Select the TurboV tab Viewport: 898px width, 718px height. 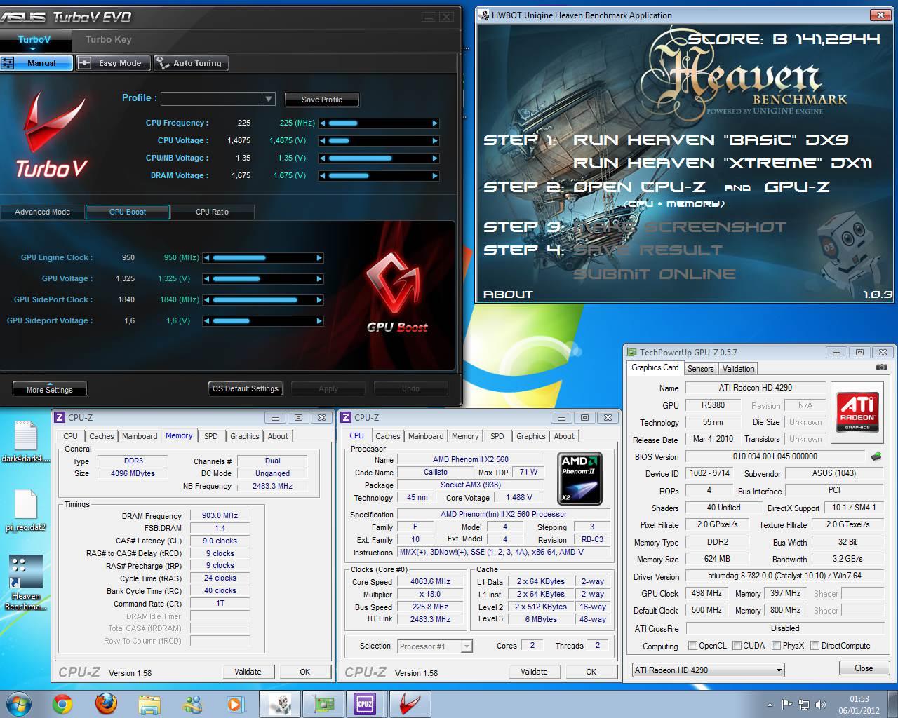[34, 40]
